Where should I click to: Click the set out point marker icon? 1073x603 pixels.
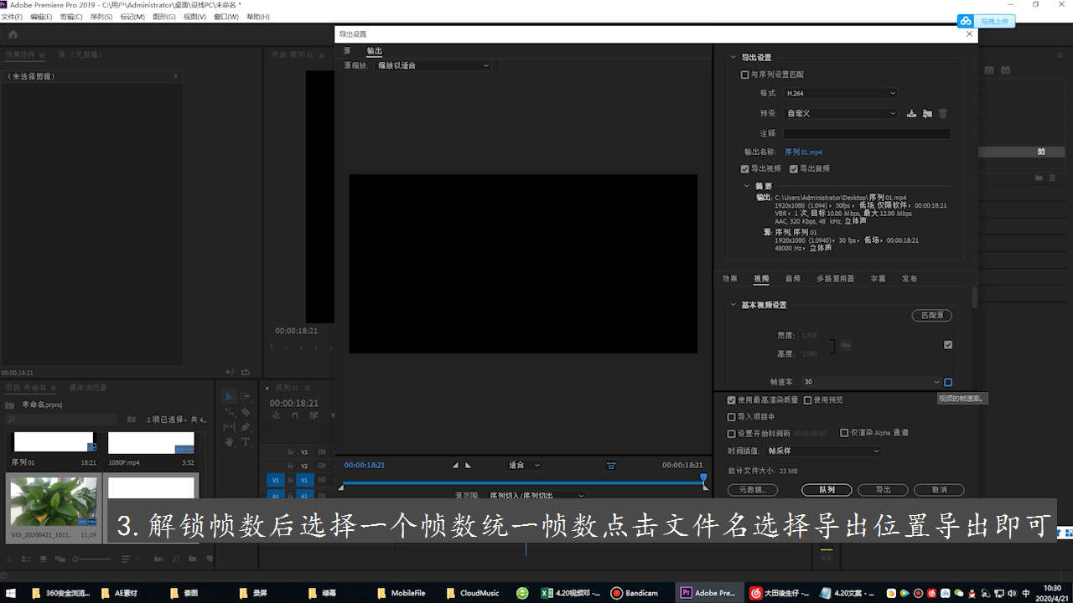coord(468,465)
